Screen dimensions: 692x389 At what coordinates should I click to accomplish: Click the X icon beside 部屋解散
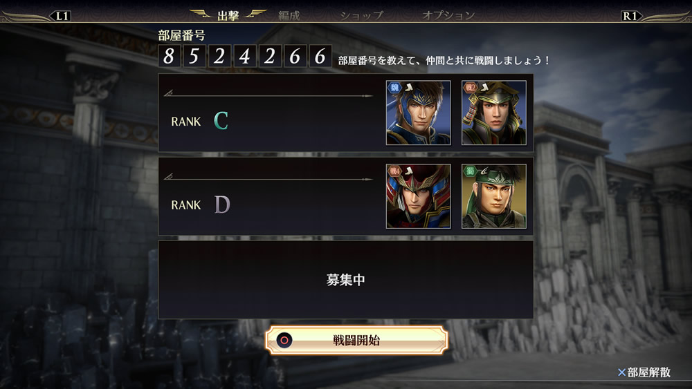621,372
